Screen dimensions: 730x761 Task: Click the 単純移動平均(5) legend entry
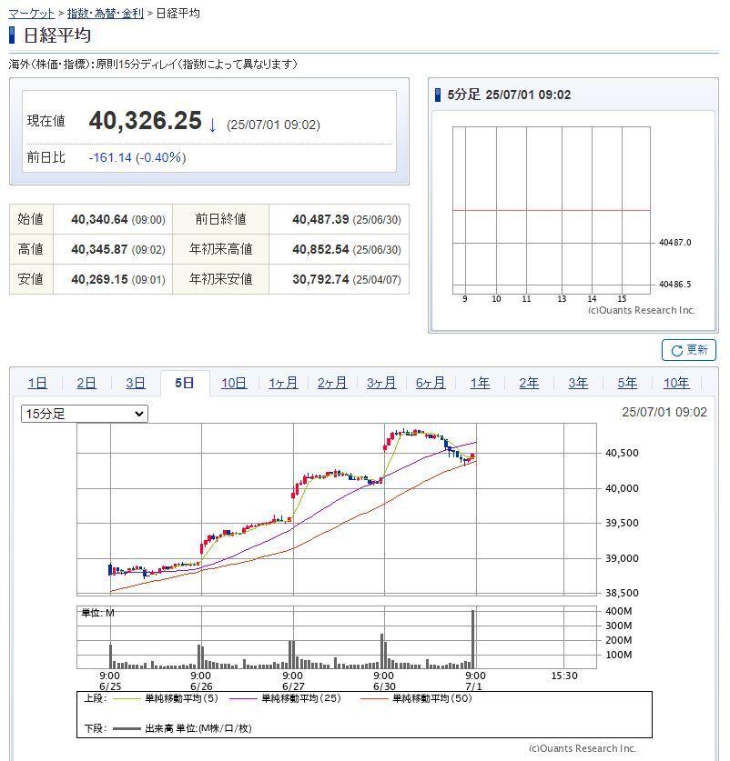[x=166, y=698]
